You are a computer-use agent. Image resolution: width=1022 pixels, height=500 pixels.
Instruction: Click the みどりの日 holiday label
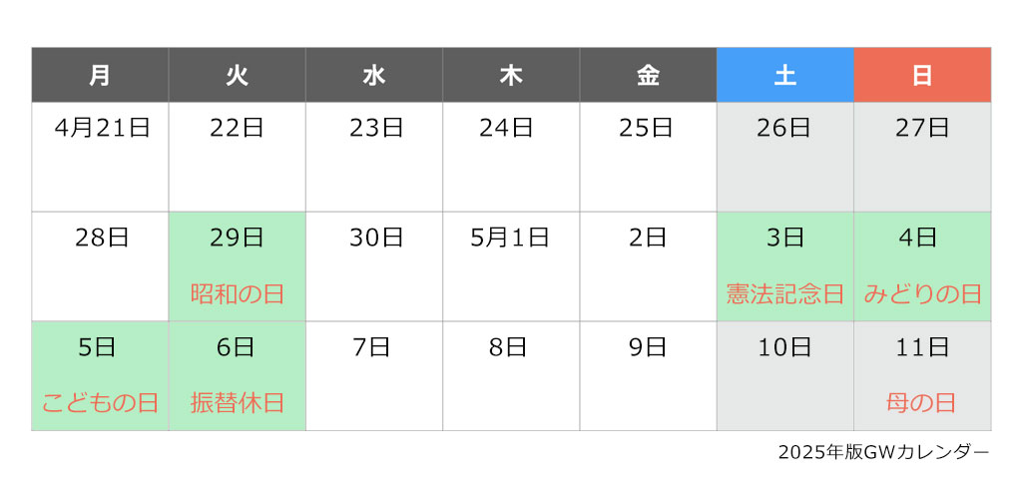pyautogui.click(x=922, y=294)
